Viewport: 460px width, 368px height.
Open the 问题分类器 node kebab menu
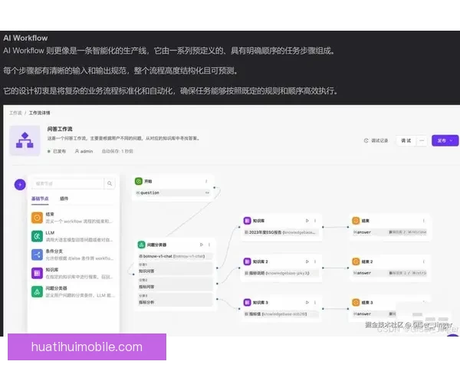tap(209, 245)
